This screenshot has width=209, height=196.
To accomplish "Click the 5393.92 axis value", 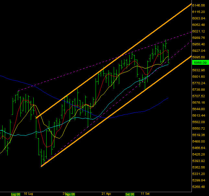I will click(199, 161).
